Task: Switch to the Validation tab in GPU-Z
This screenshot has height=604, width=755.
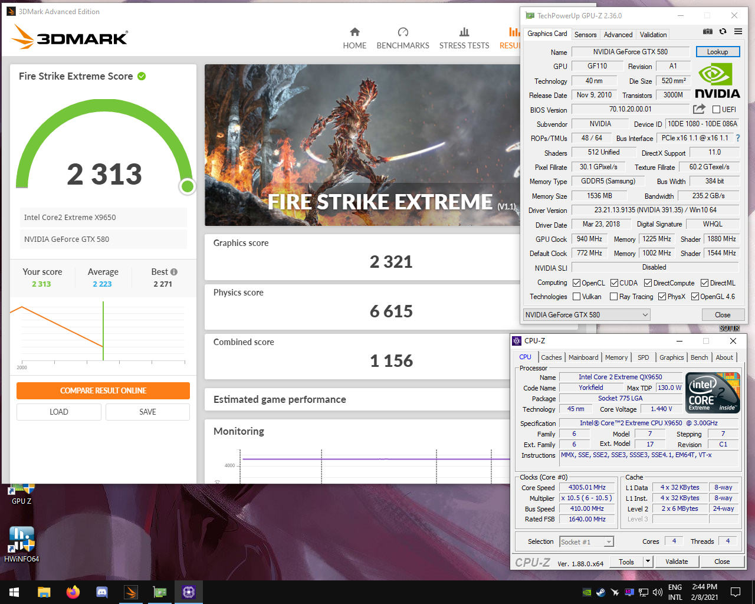Action: [653, 35]
